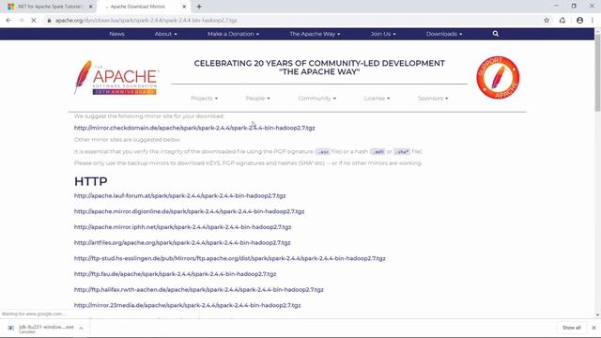Click the ftp.halifax.rwth-aachen.de mirror link
This screenshot has width=601, height=338.
point(199,290)
